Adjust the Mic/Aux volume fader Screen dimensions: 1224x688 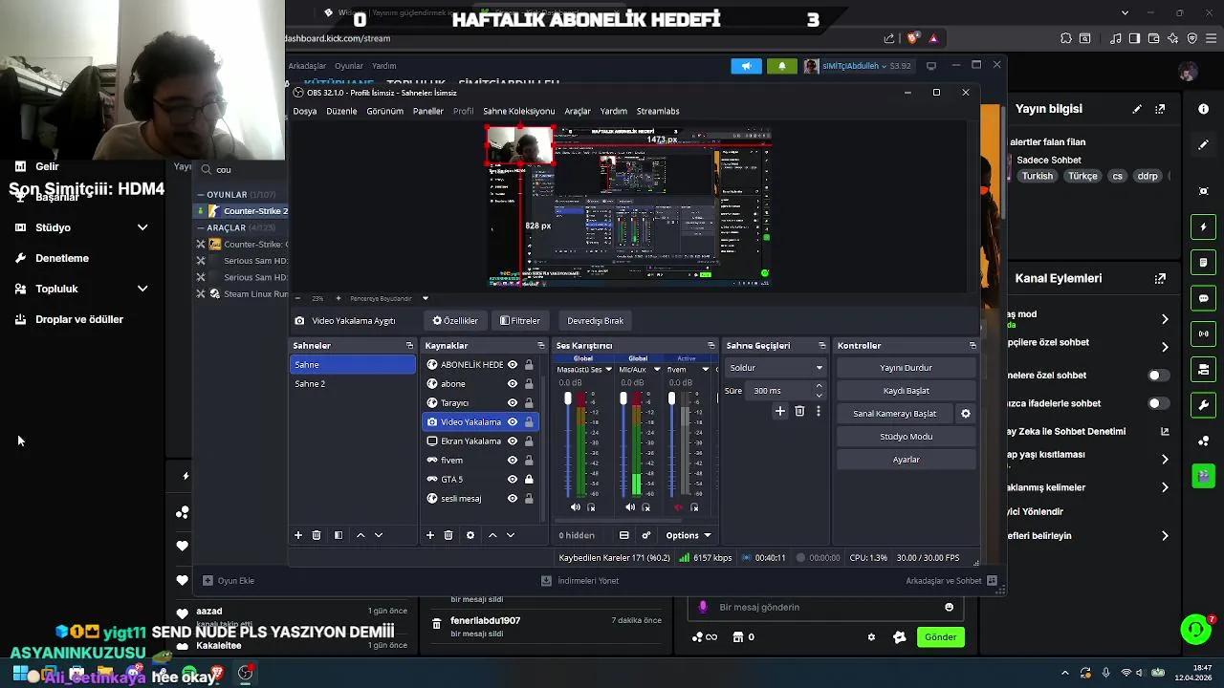(x=623, y=398)
